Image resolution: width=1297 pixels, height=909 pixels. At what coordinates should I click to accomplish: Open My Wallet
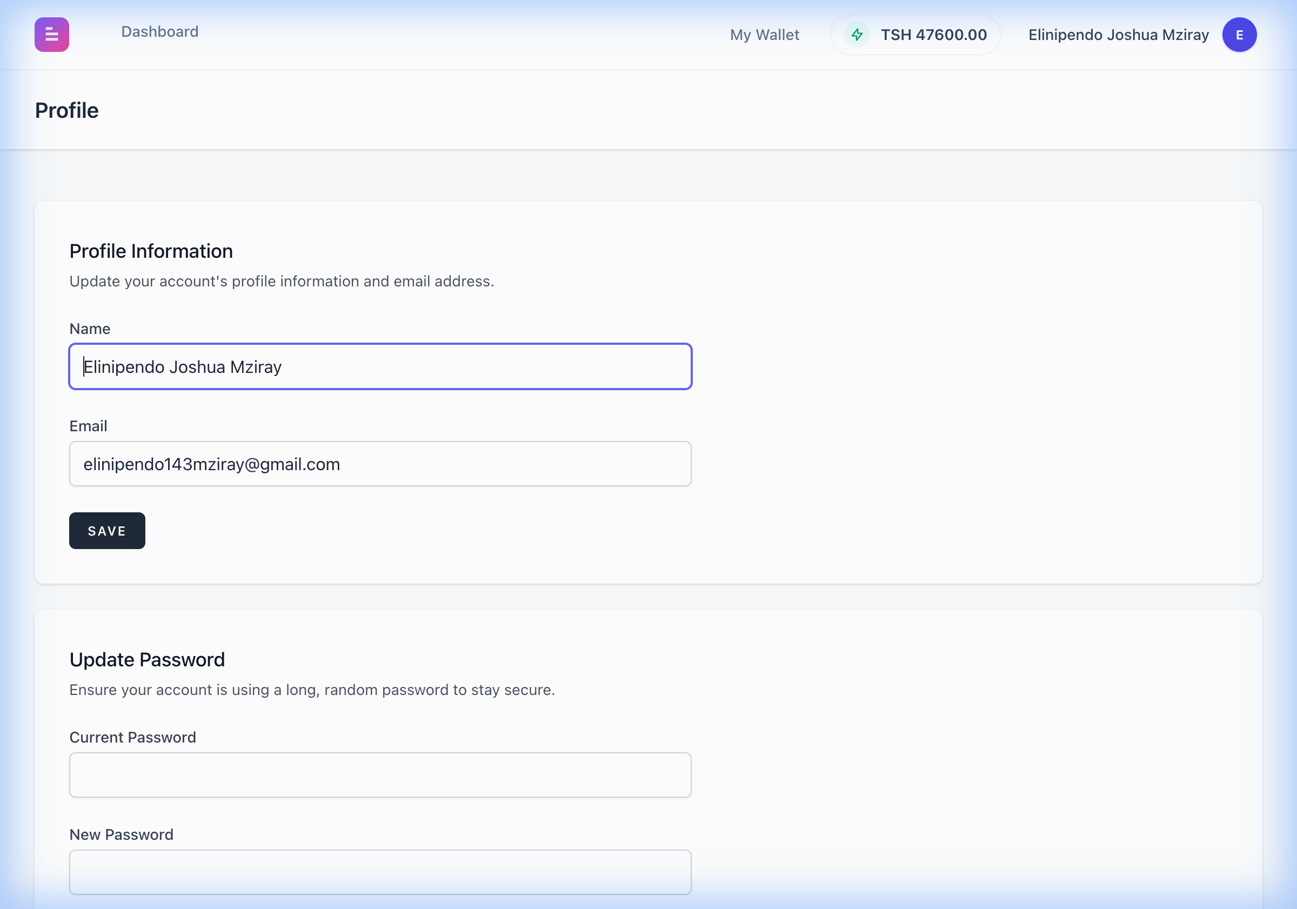pyautogui.click(x=764, y=35)
